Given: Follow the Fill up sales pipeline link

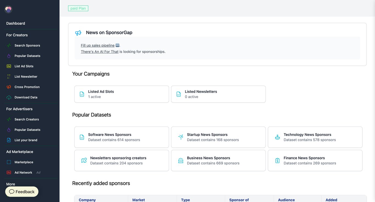Looking at the screenshot, I should pos(98,45).
